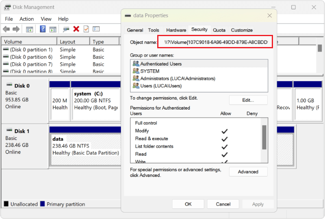Select the system (C:) partition block
Viewport: 325px width, 219px height.
[x=96, y=101]
